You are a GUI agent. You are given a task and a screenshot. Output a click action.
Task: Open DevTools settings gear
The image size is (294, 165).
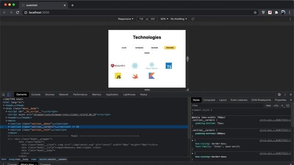pos(279,95)
